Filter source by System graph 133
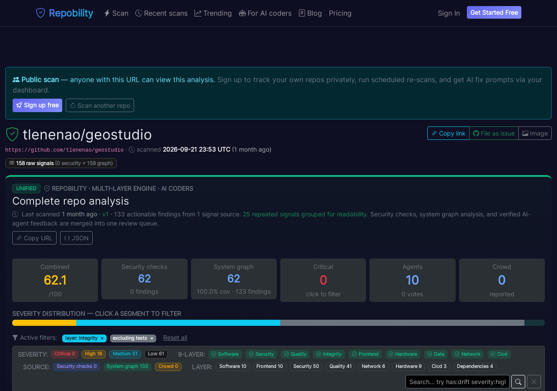Screen dimensions: 557x391 [128, 367]
